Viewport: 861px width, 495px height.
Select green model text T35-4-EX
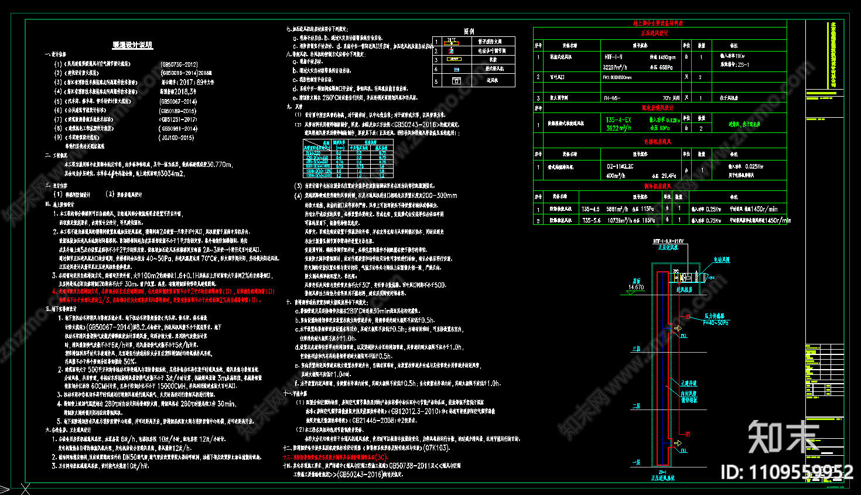pos(619,120)
